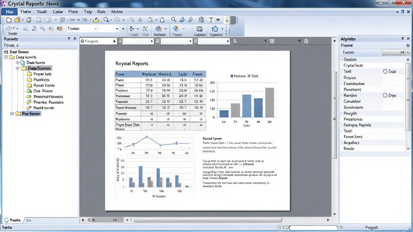The height and width of the screenshot is (232, 413).
Task: Click the Iller chart tool icon
Action: [145, 29]
